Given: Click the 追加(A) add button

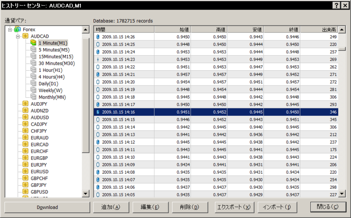Looking at the screenshot, I should tap(111, 207).
